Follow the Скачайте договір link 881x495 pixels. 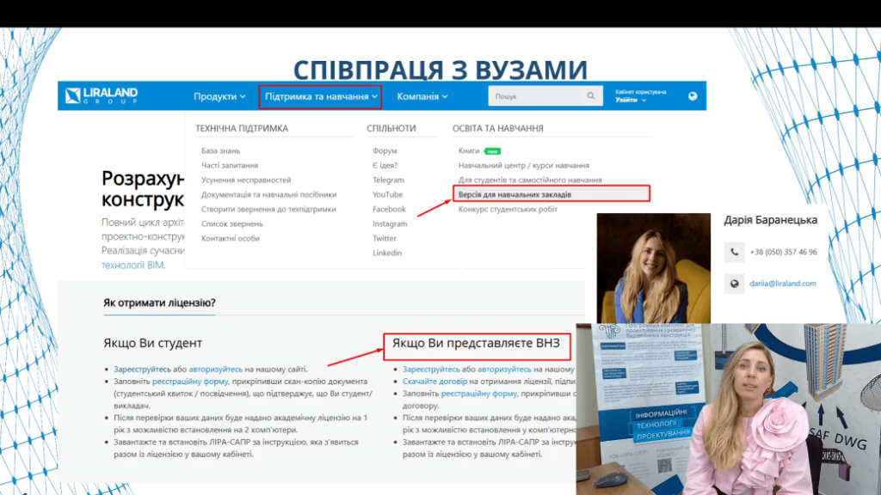(x=434, y=382)
